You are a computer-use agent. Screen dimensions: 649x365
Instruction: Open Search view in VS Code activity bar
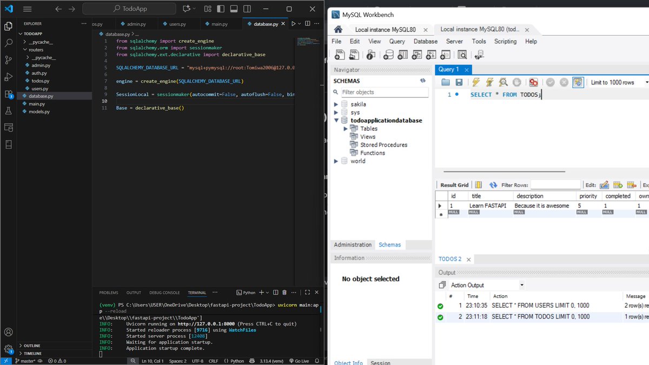(8, 42)
